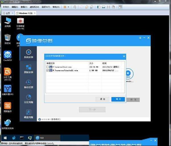Open the Windows Start button
Viewport: 171px width, 146px height.
5,138
